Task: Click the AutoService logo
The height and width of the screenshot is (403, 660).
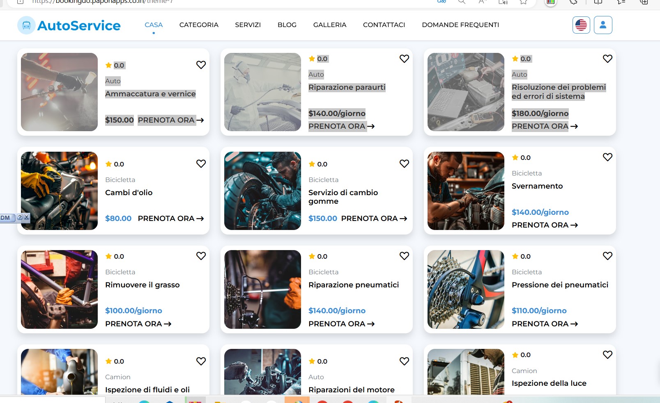Action: tap(69, 25)
